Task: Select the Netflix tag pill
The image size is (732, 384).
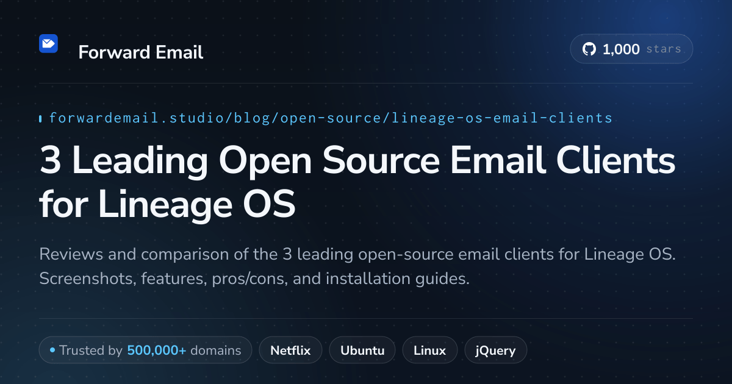Action: click(290, 350)
